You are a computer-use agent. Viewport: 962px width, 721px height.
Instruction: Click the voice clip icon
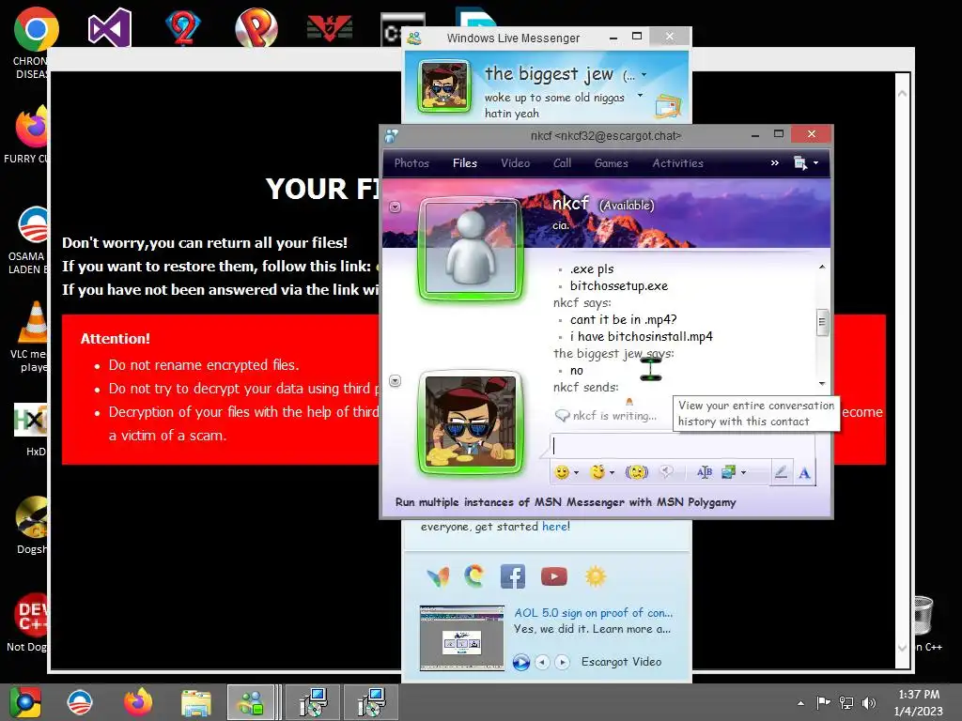click(666, 471)
